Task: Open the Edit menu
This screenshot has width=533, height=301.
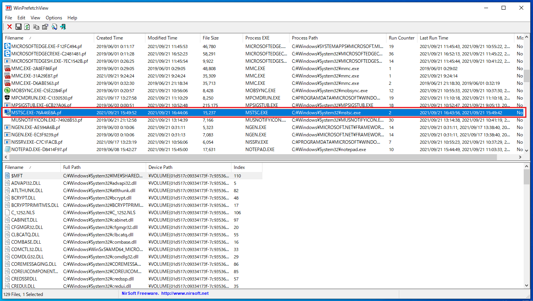Action: pyautogui.click(x=21, y=18)
